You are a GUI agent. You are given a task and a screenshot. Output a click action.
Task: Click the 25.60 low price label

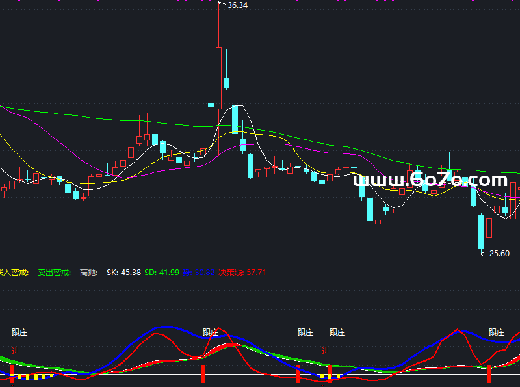point(499,254)
